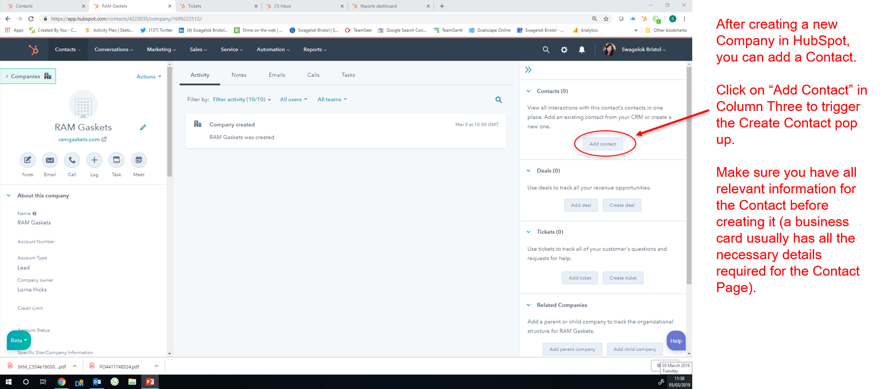Click the Email action icon
The width and height of the screenshot is (880, 389).
pos(50,160)
